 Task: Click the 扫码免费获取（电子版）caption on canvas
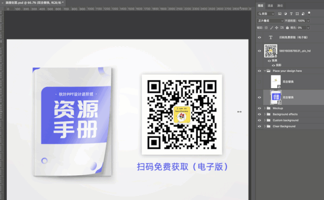(x=182, y=167)
